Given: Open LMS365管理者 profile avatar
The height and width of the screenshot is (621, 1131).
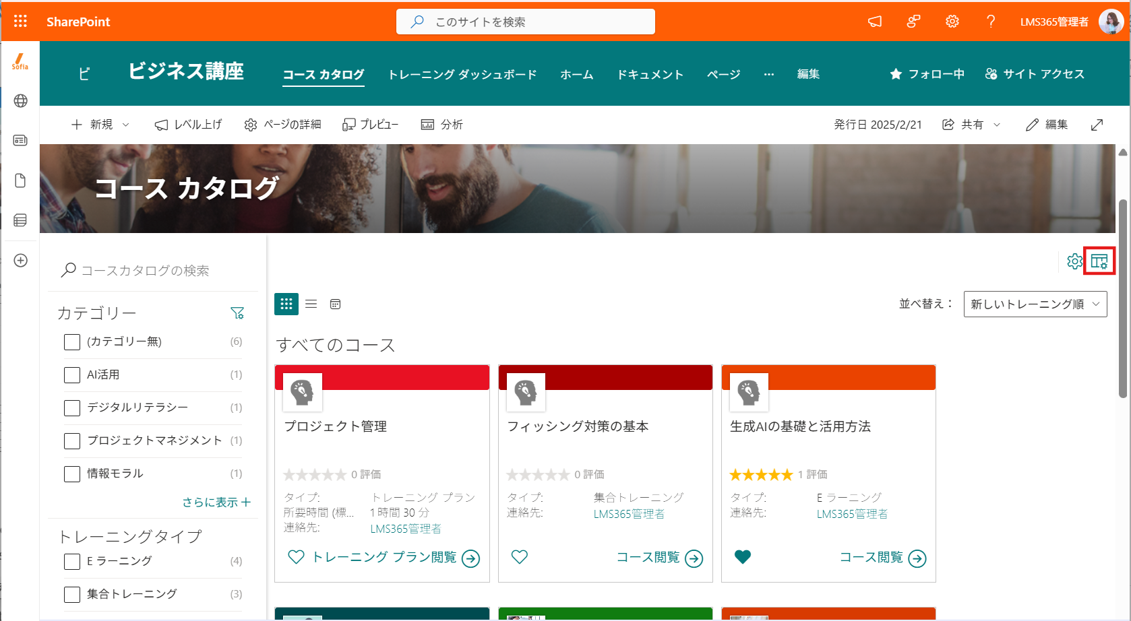Looking at the screenshot, I should [x=1110, y=22].
